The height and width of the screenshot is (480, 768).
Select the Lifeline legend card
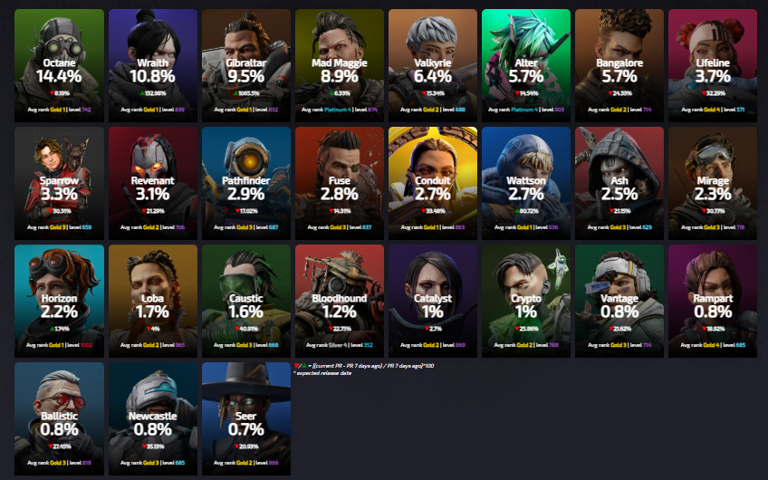[713, 65]
